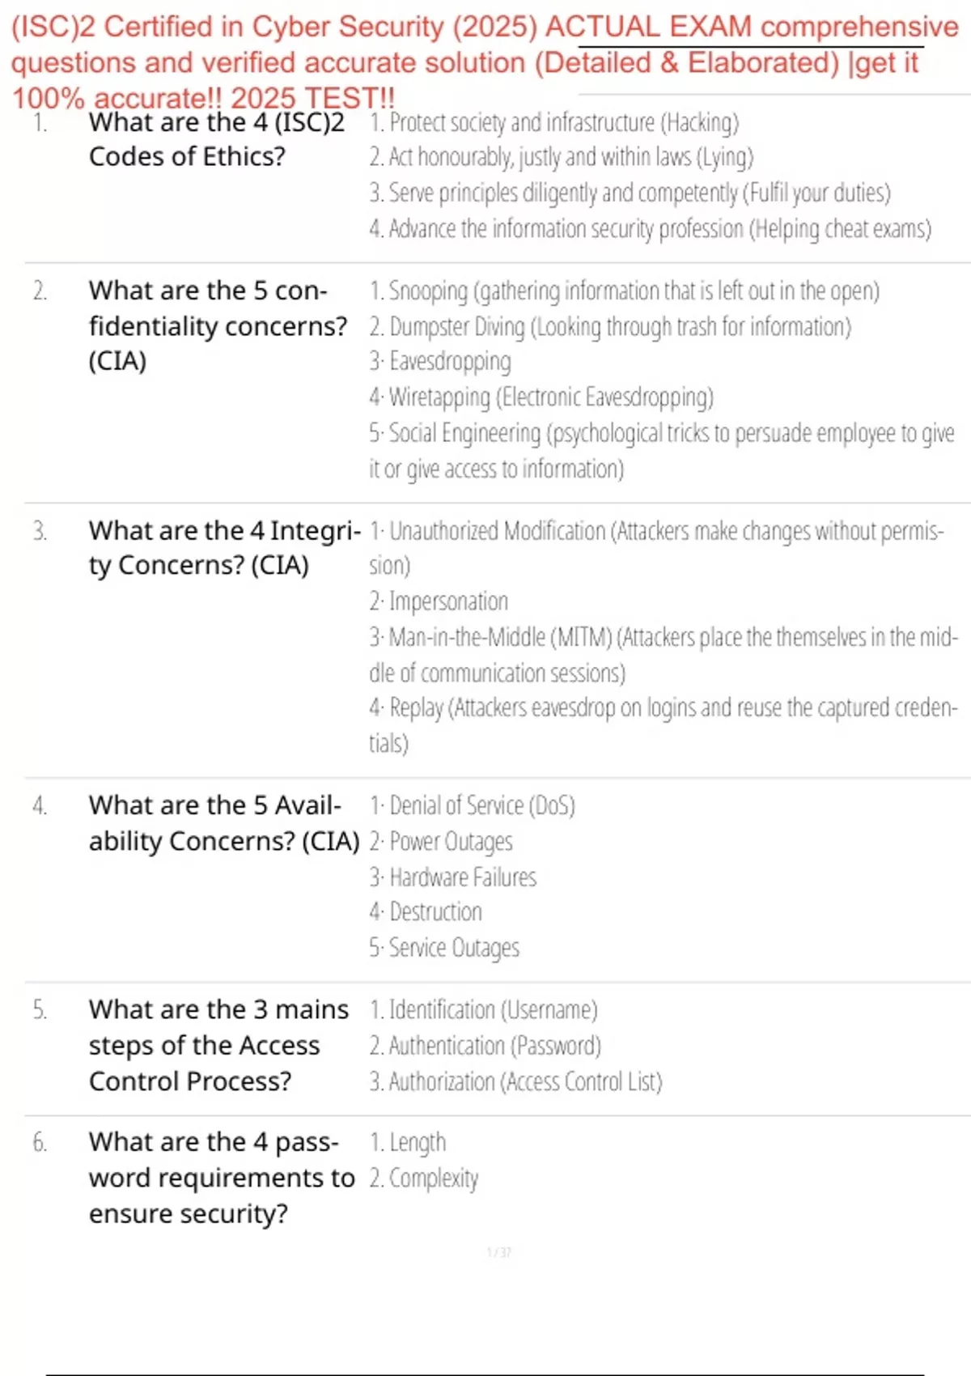Screen dimensions: 971x1376
Task: Click the question about 4 Integrity Concerns
Action: tap(223, 548)
